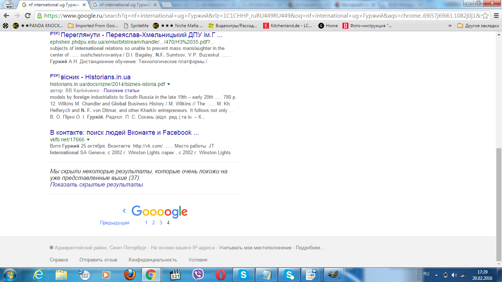Launch Opera browser from the taskbar

click(x=221, y=274)
